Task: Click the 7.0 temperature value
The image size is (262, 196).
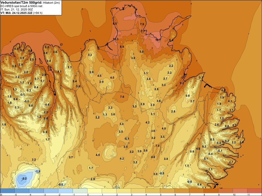Action: [x=157, y=146]
